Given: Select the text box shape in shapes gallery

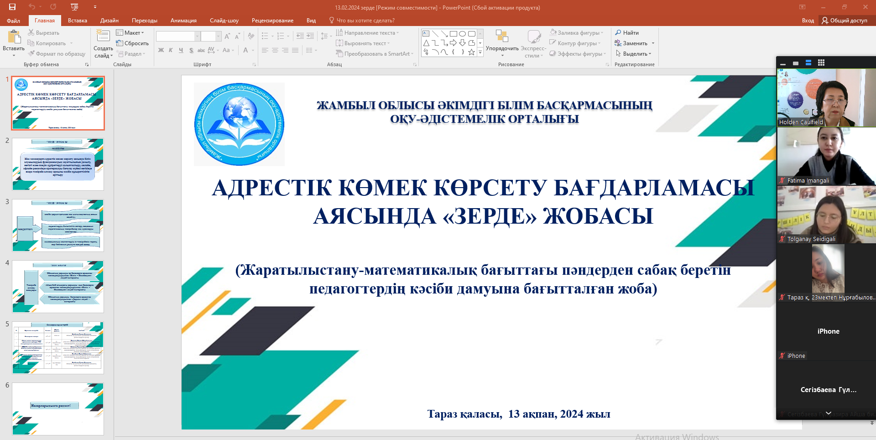Looking at the screenshot, I should pyautogui.click(x=426, y=34).
